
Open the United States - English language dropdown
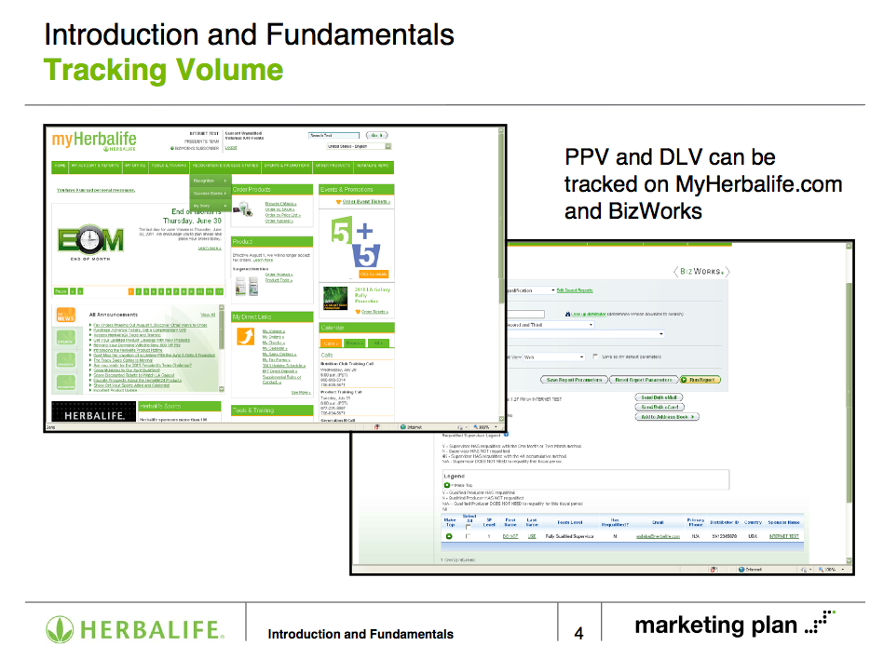click(360, 146)
